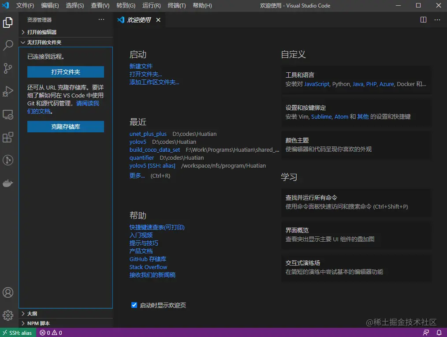Close the 欢迎使用 tab
Screen dimensions: 447x337
[x=158, y=20]
